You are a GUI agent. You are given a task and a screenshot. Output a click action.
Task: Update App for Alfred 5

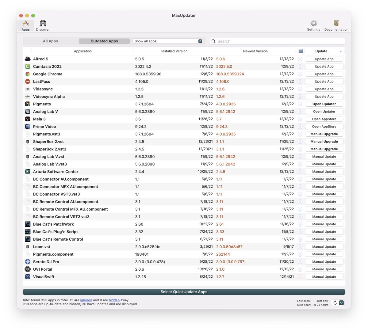point(324,59)
